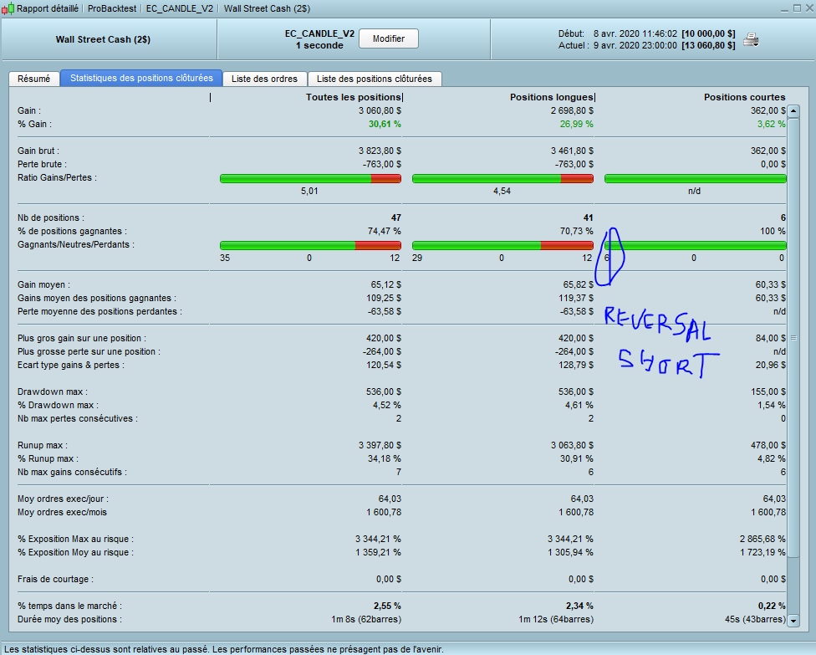This screenshot has width=816, height=655.
Task: Click the 3,62 % short gain value
Action: [771, 125]
